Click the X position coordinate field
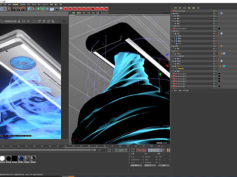The height and width of the screenshot is (177, 237). (136, 157)
